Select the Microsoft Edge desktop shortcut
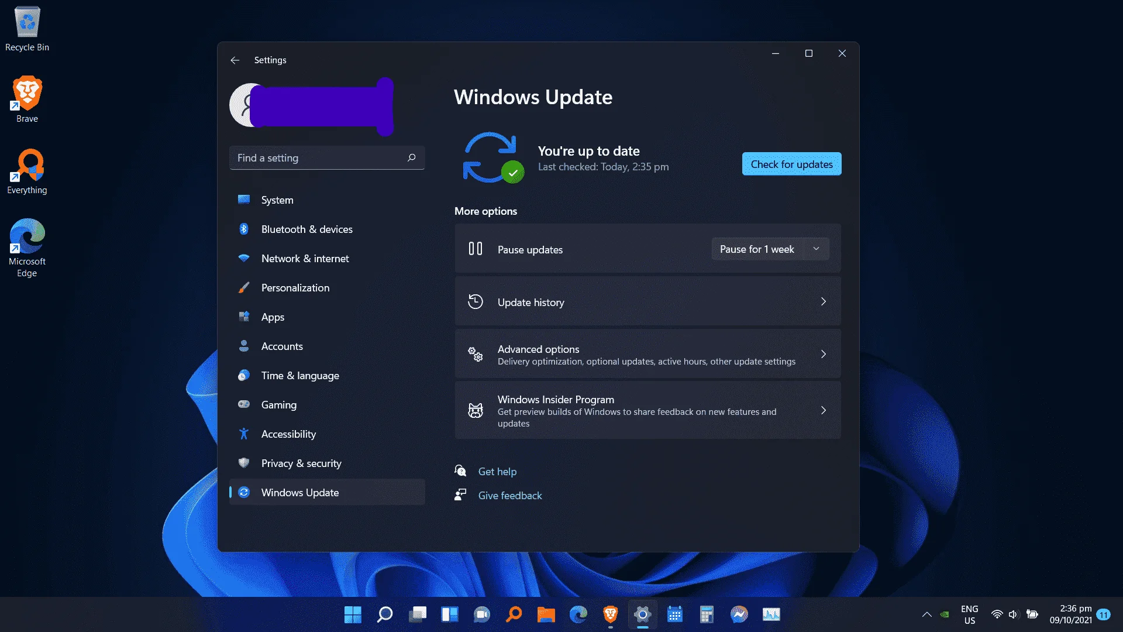1123x632 pixels. coord(27,248)
